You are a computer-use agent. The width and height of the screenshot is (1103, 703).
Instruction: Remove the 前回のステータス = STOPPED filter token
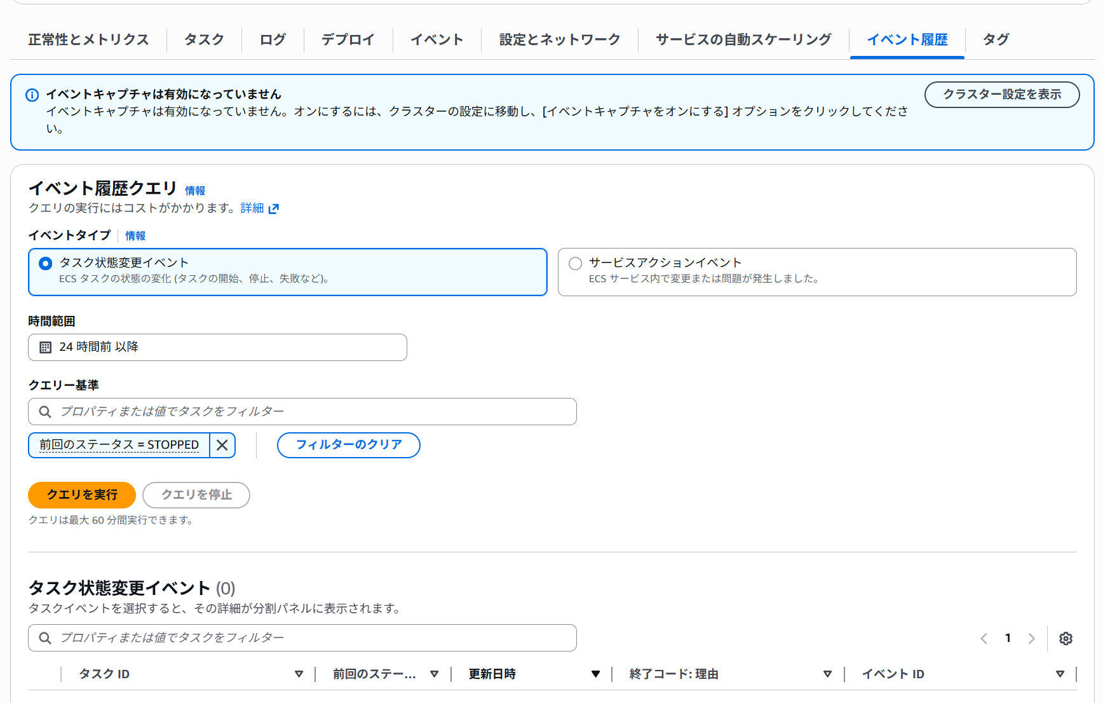(222, 445)
